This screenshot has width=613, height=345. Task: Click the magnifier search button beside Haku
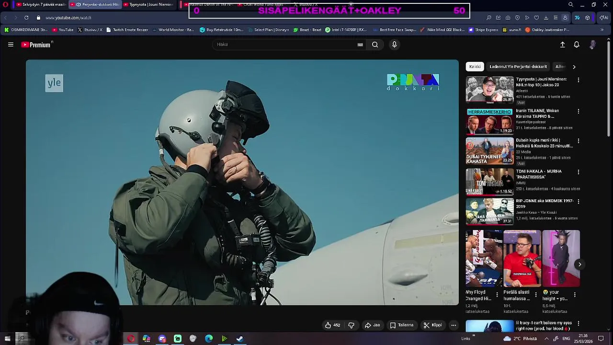tap(375, 45)
